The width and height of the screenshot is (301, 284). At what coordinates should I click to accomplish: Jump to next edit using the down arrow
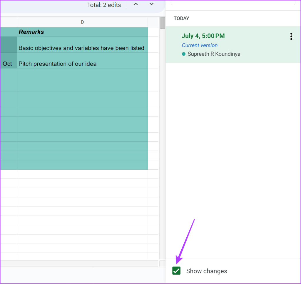click(x=151, y=4)
